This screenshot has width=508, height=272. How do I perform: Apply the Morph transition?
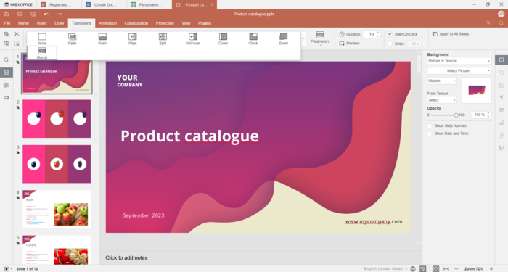click(x=42, y=53)
